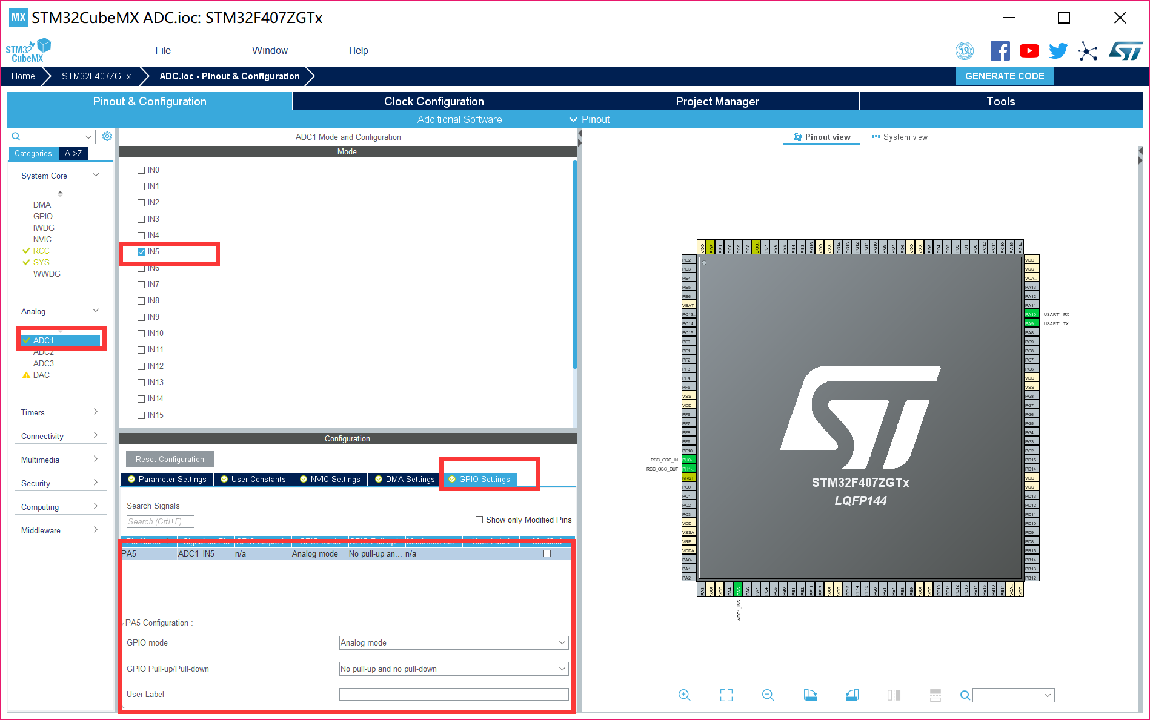1150x720 pixels.
Task: Enable the IN10 ADC channel
Action: point(141,333)
